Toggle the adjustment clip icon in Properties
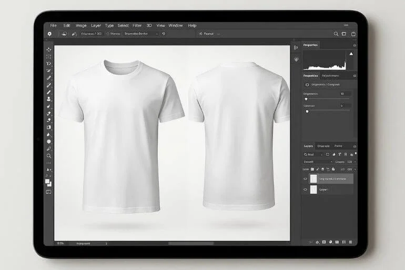405x270 pixels. [x=307, y=85]
